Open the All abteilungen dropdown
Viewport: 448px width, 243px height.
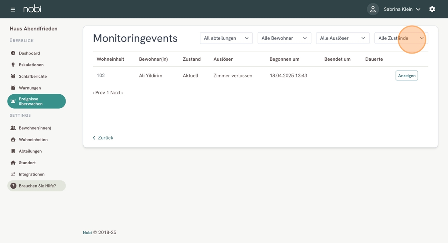coord(226,38)
